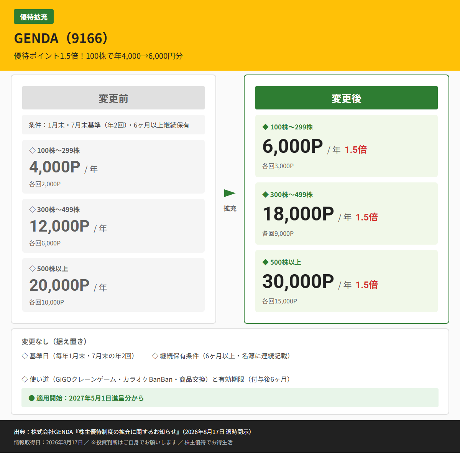Select the 各回2,000P note
This screenshot has width=460, height=462.
pos(45,184)
